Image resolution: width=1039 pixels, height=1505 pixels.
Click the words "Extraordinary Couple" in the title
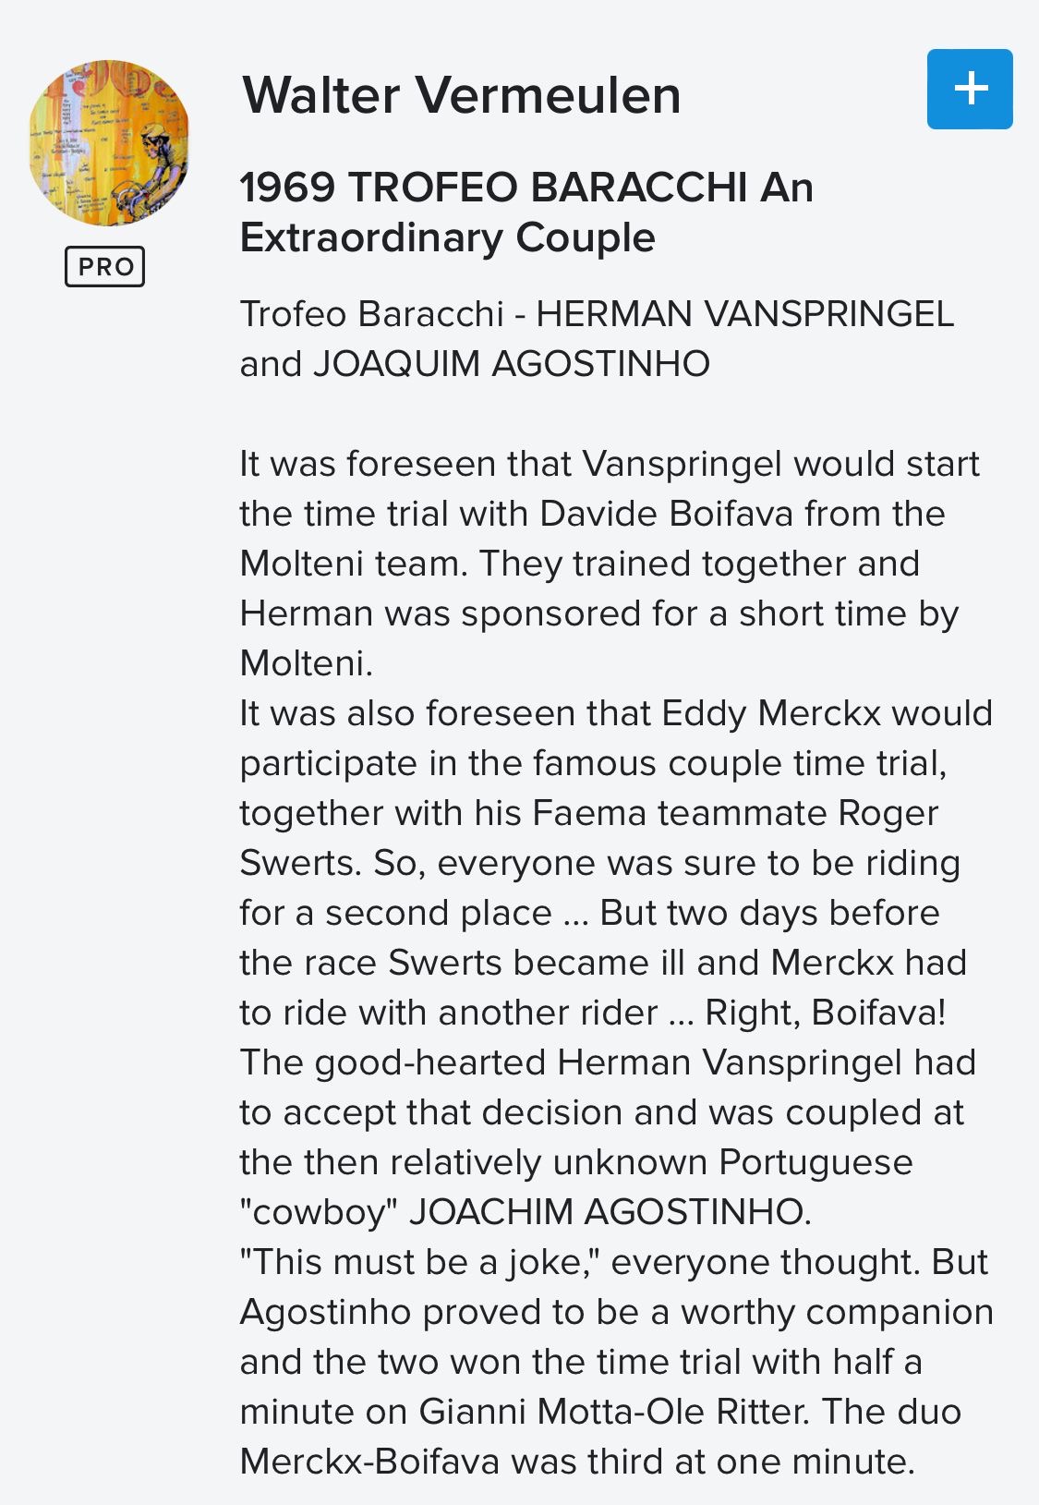[447, 237]
